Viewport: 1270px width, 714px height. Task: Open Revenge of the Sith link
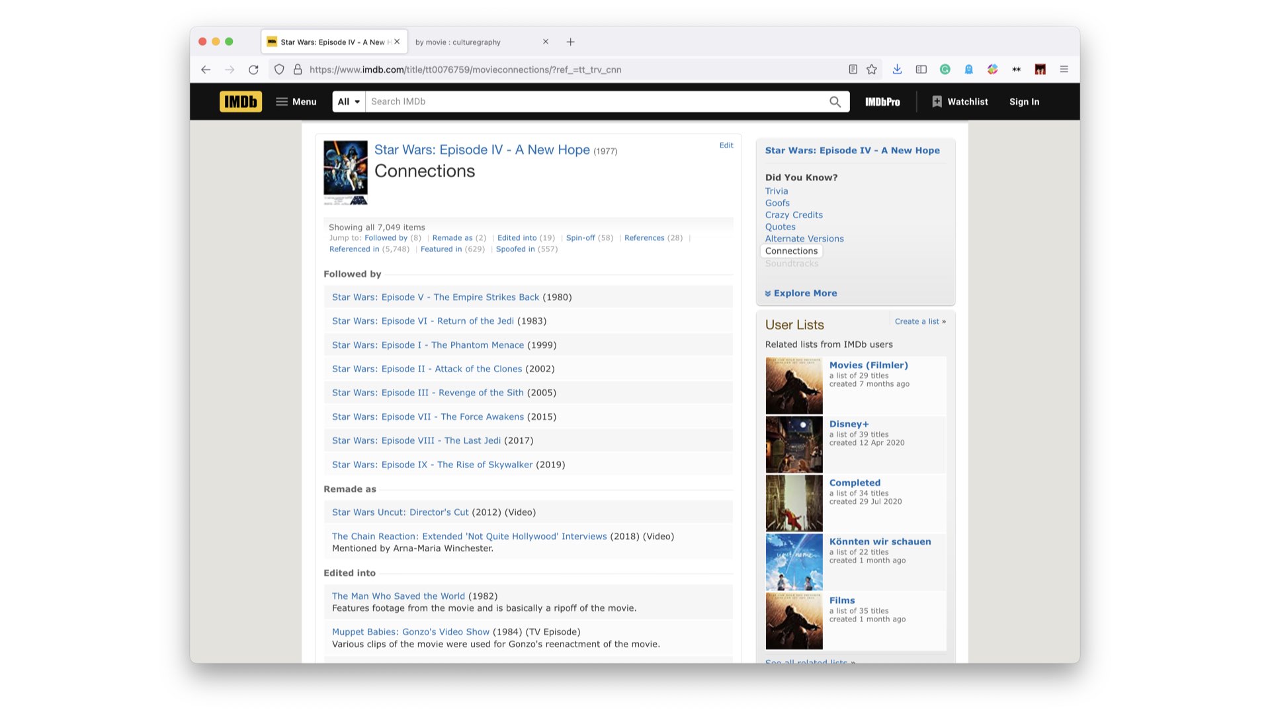tap(428, 393)
